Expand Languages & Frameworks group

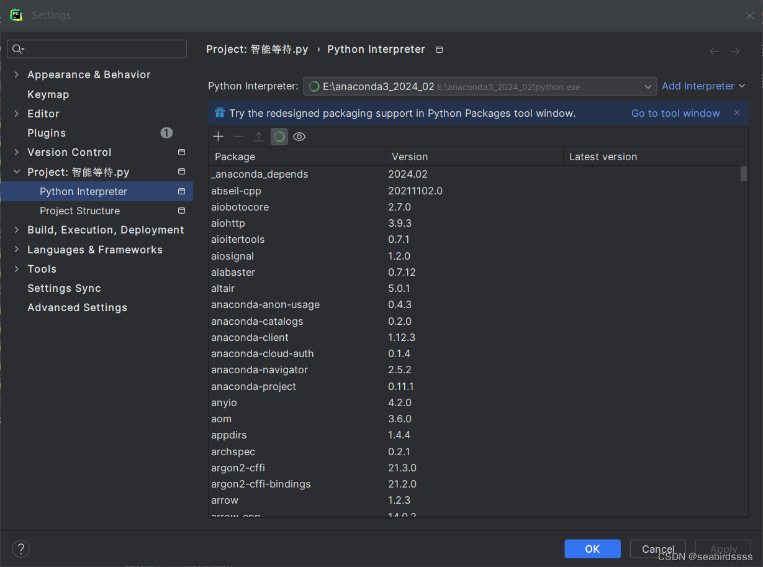point(16,250)
